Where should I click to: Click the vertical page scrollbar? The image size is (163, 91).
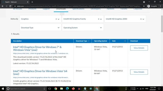coord(162,24)
